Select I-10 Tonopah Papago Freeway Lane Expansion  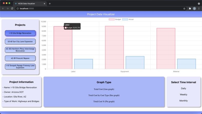pyautogui.click(x=20, y=67)
